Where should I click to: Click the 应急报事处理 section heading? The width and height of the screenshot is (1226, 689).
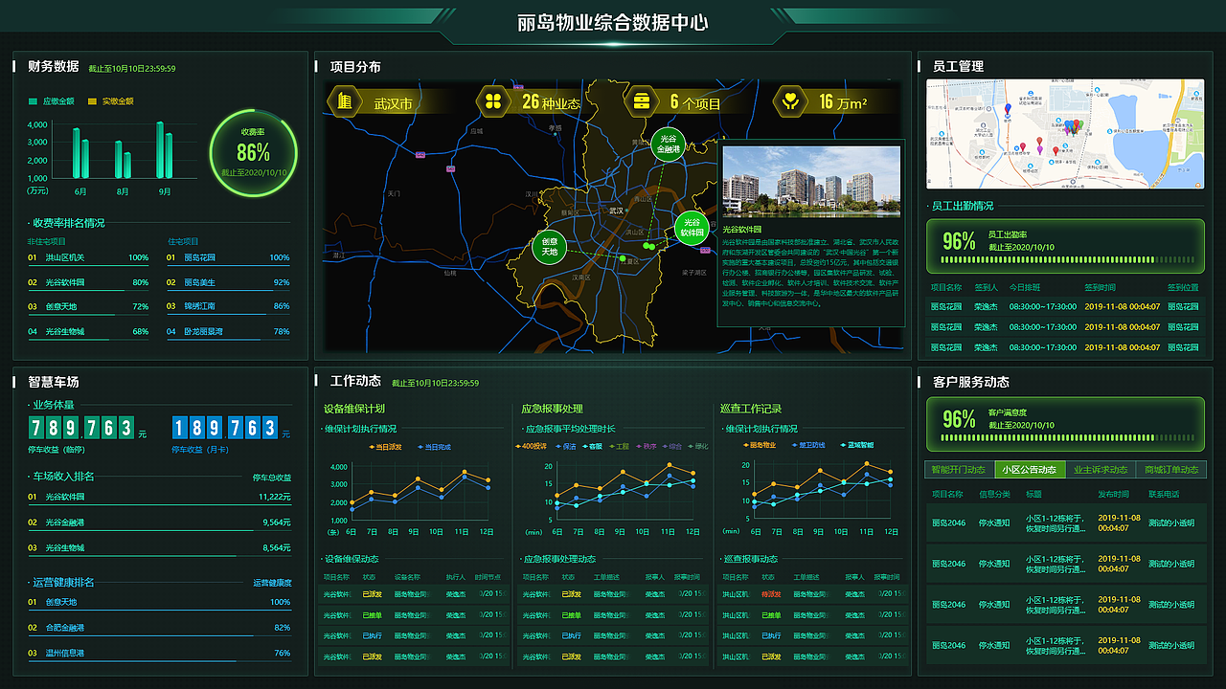click(x=552, y=409)
